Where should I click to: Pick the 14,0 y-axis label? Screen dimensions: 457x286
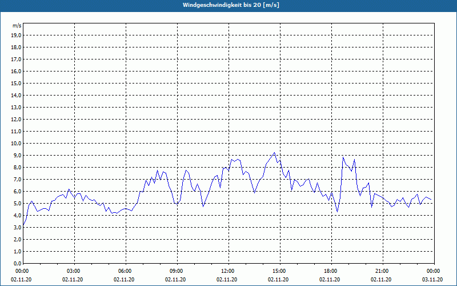[16, 95]
